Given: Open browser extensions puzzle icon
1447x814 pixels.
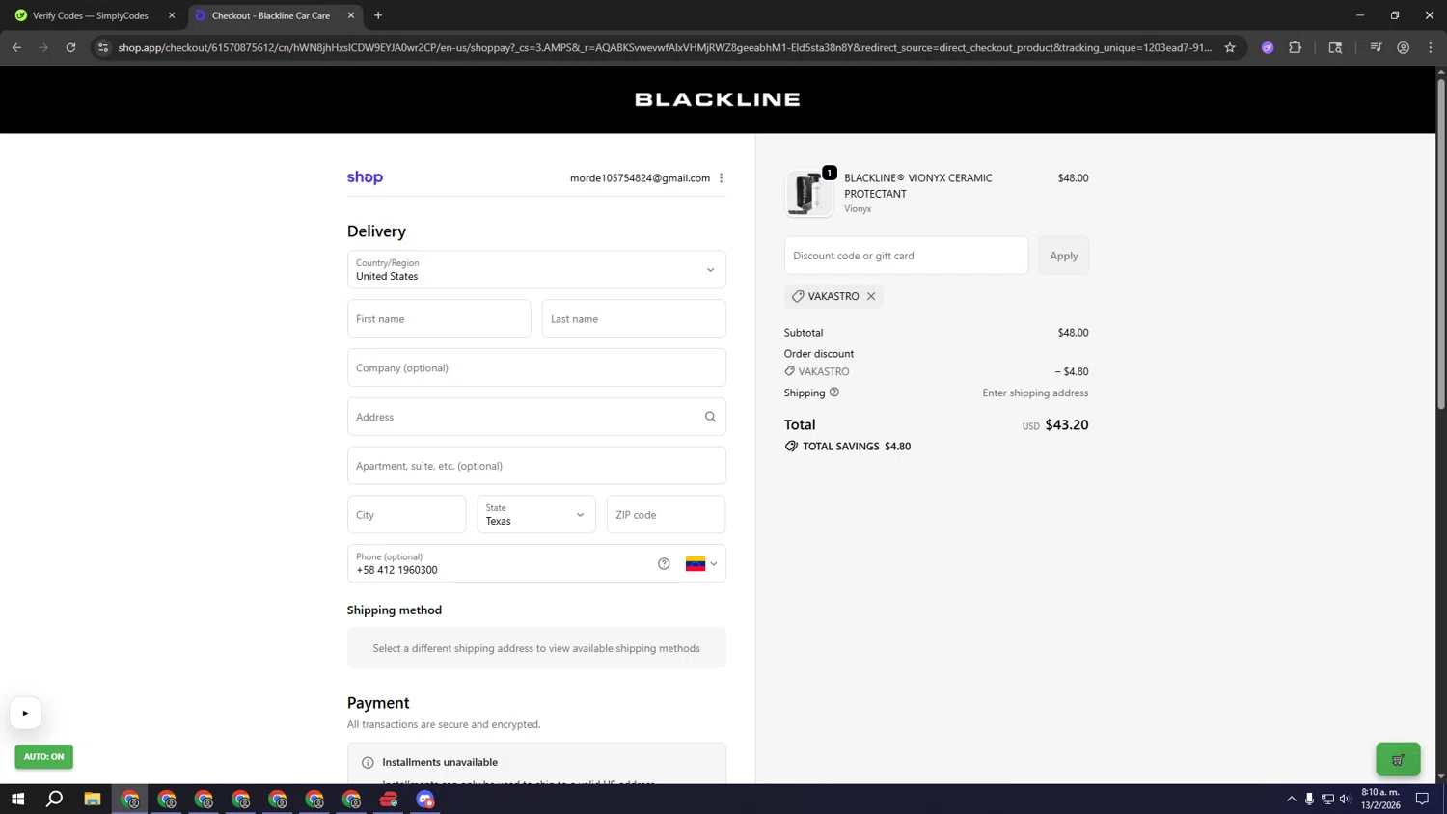Looking at the screenshot, I should pos(1295,47).
